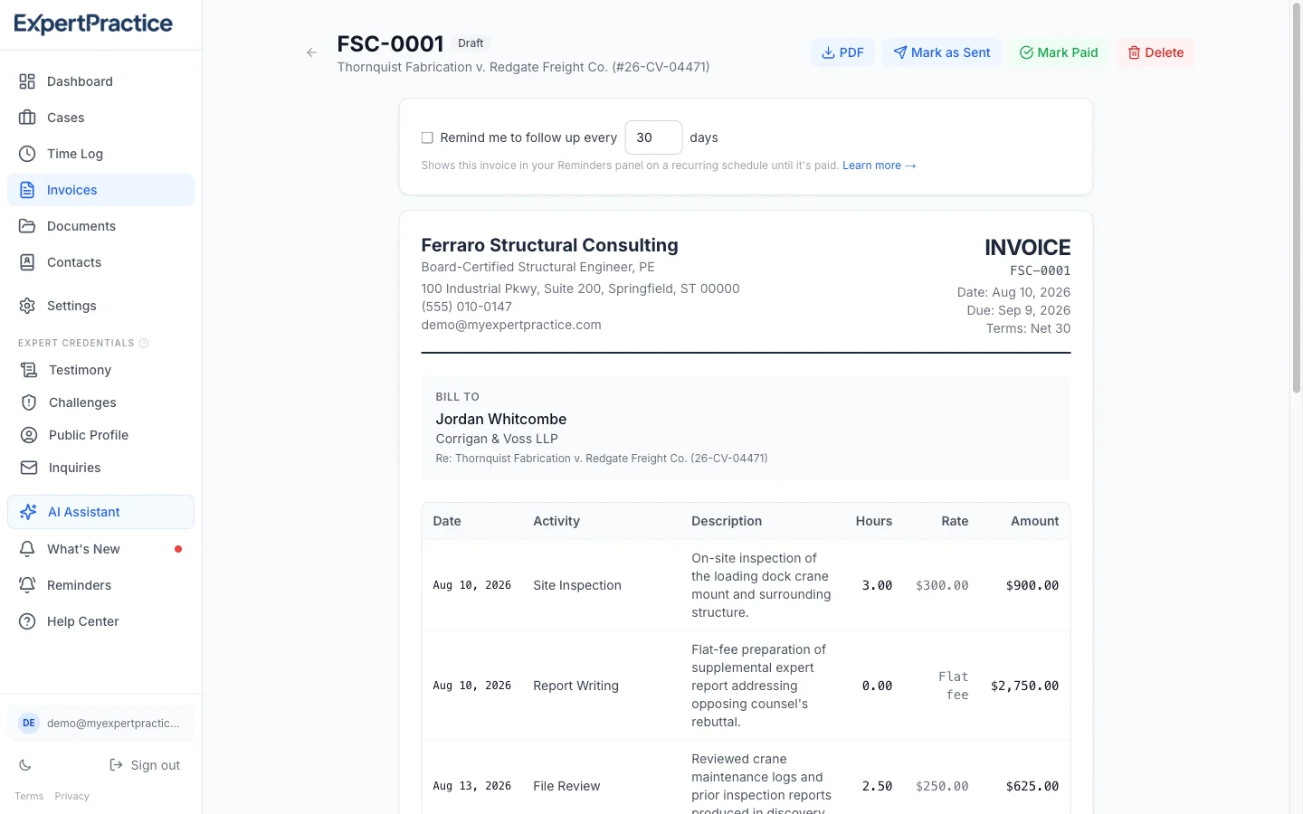
Task: Click the Contacts book icon
Action: (x=27, y=262)
